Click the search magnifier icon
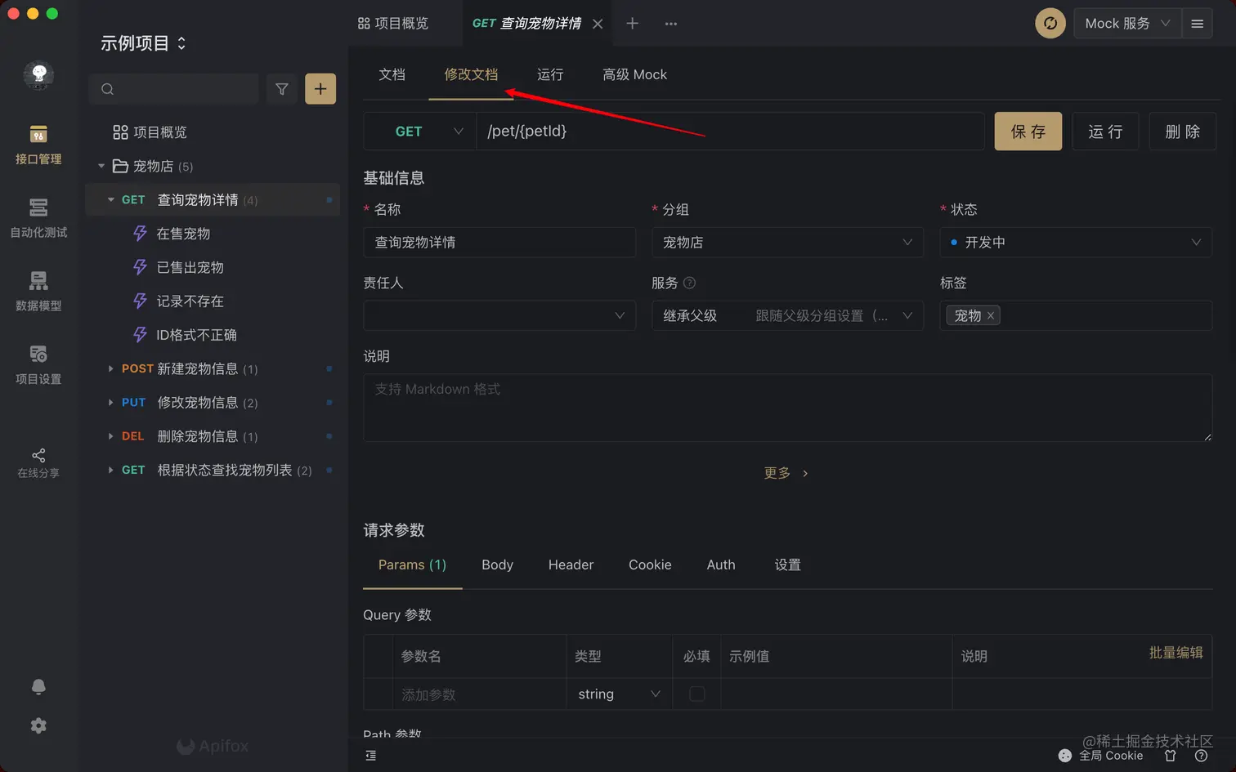Image resolution: width=1236 pixels, height=772 pixels. coord(107,89)
